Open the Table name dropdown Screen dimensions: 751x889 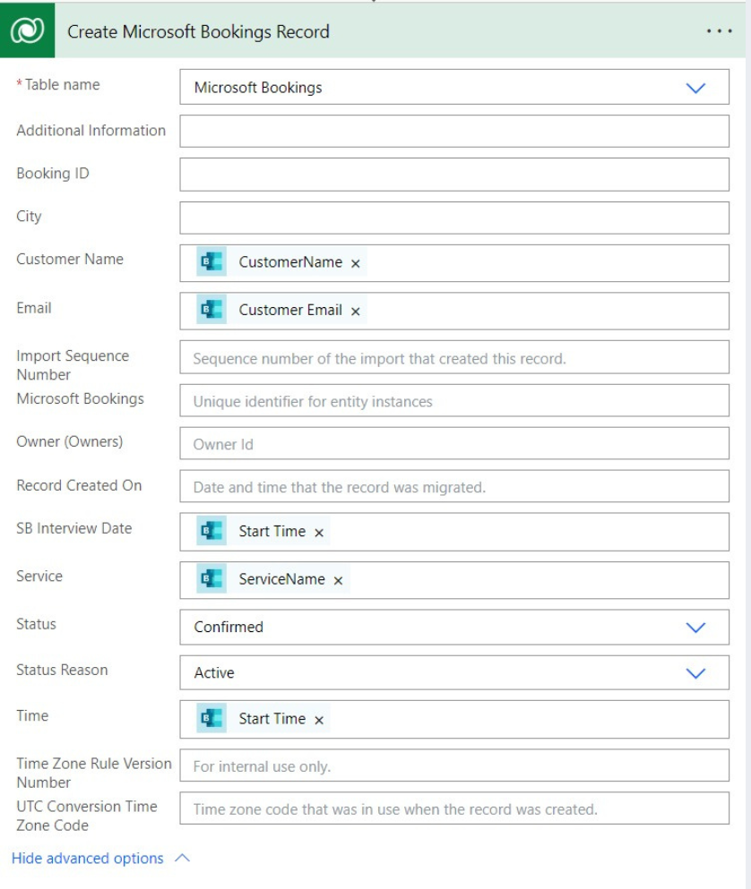(454, 88)
